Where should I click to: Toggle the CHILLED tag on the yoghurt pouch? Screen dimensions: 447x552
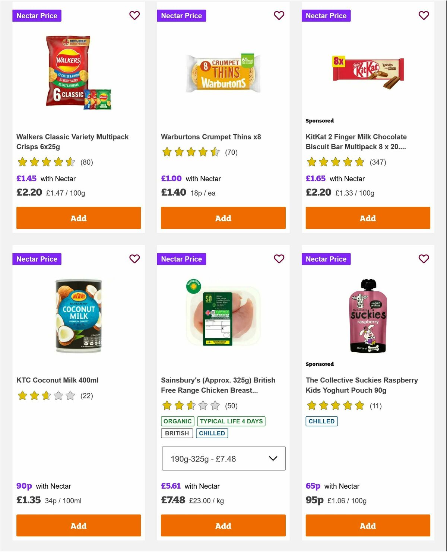point(321,421)
